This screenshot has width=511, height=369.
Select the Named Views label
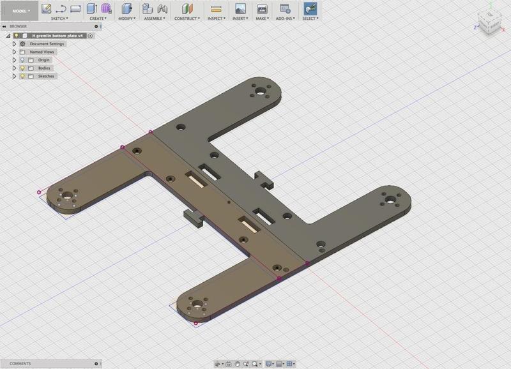[x=42, y=52]
